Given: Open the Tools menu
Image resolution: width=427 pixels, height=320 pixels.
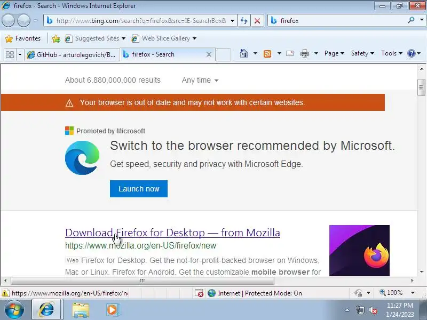Looking at the screenshot, I should click(x=392, y=53).
